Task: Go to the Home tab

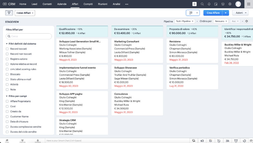Action: pyautogui.click(x=23, y=4)
